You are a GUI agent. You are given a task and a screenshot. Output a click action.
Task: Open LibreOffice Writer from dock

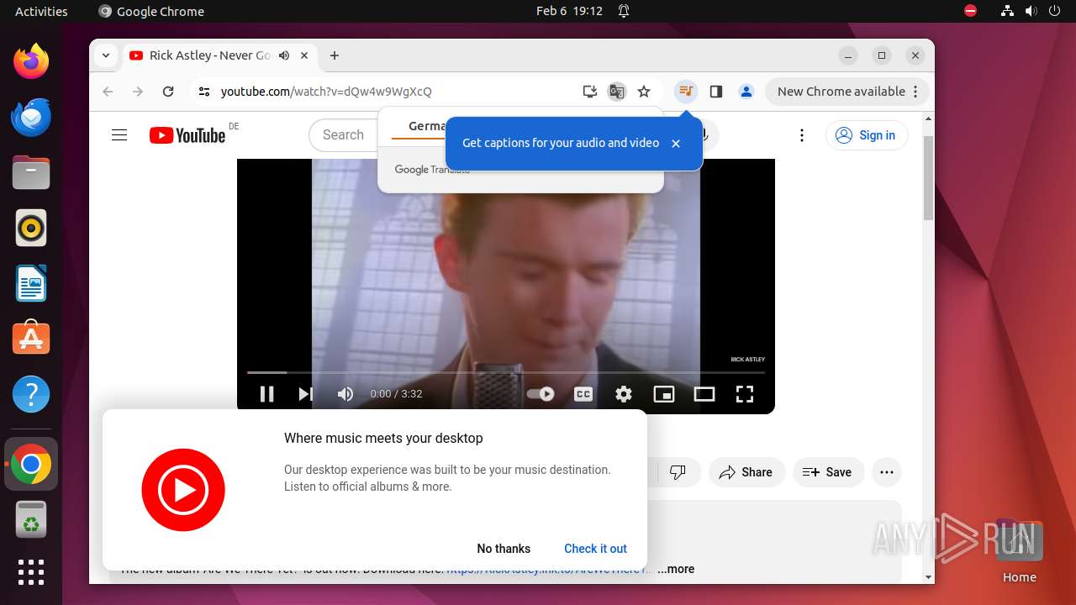pyautogui.click(x=31, y=283)
